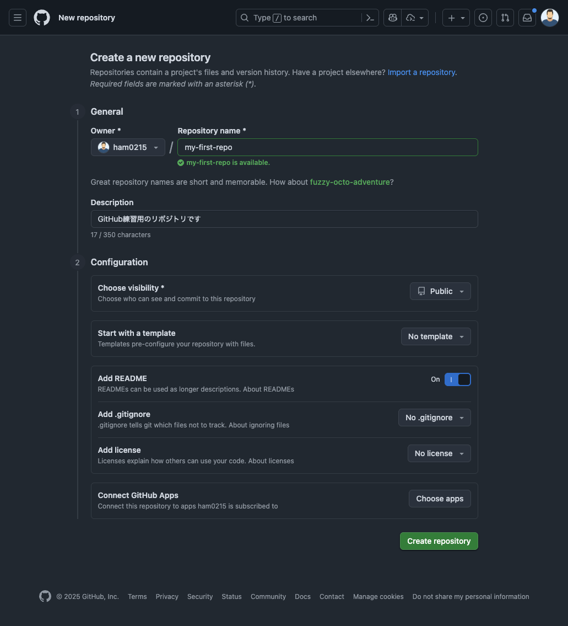Viewport: 568px width, 626px height.
Task: Open your profile avatar menu
Action: point(549,17)
